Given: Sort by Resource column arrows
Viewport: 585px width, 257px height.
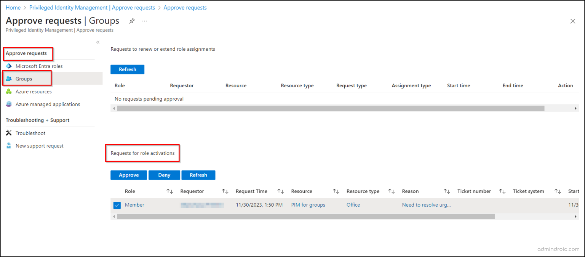Looking at the screenshot, I should pyautogui.click(x=336, y=191).
